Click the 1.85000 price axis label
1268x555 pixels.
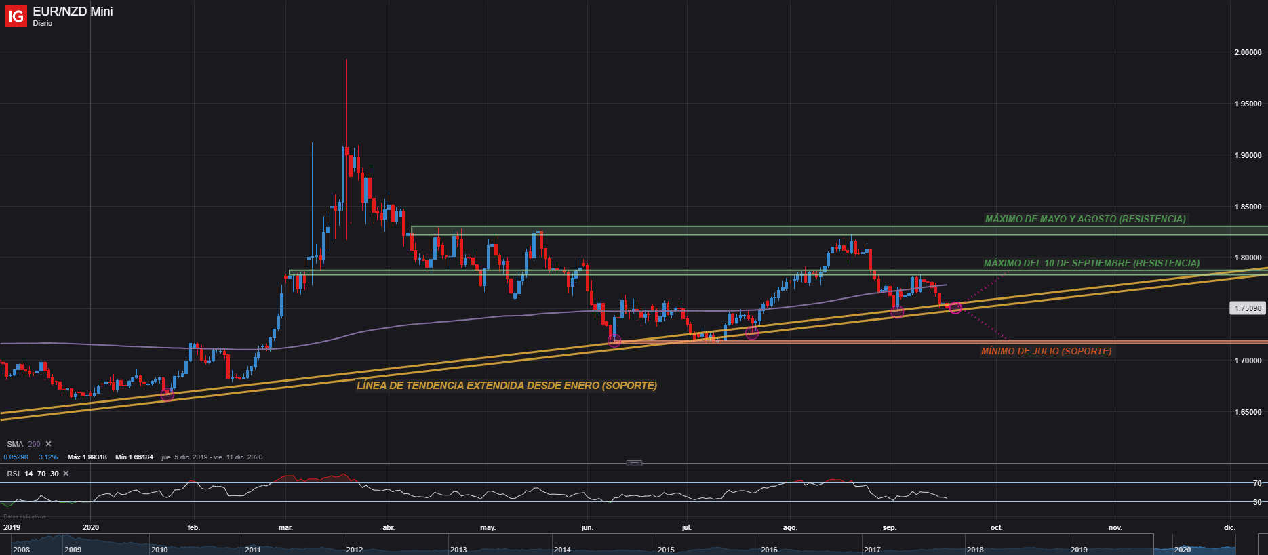(x=1248, y=207)
